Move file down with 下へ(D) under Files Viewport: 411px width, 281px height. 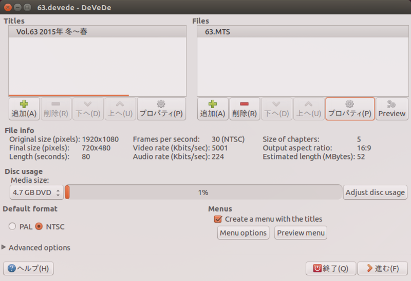276,109
